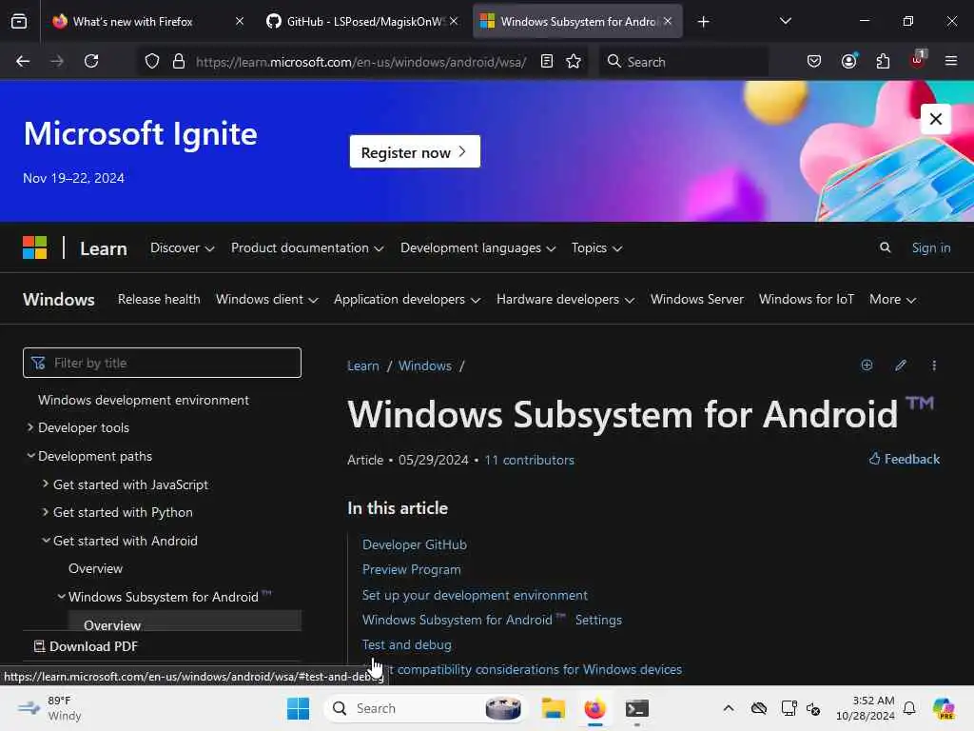This screenshot has width=974, height=731.
Task: Jump to Test and debug section
Action: [407, 644]
